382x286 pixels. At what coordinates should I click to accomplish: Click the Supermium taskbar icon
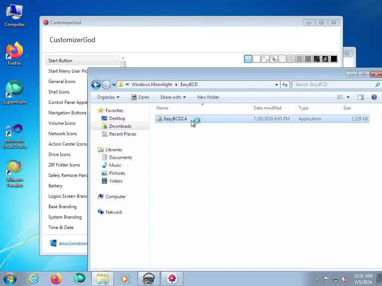click(x=79, y=279)
